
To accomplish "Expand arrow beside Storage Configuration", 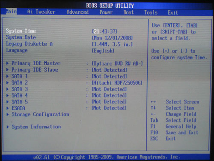I will click(8, 114).
